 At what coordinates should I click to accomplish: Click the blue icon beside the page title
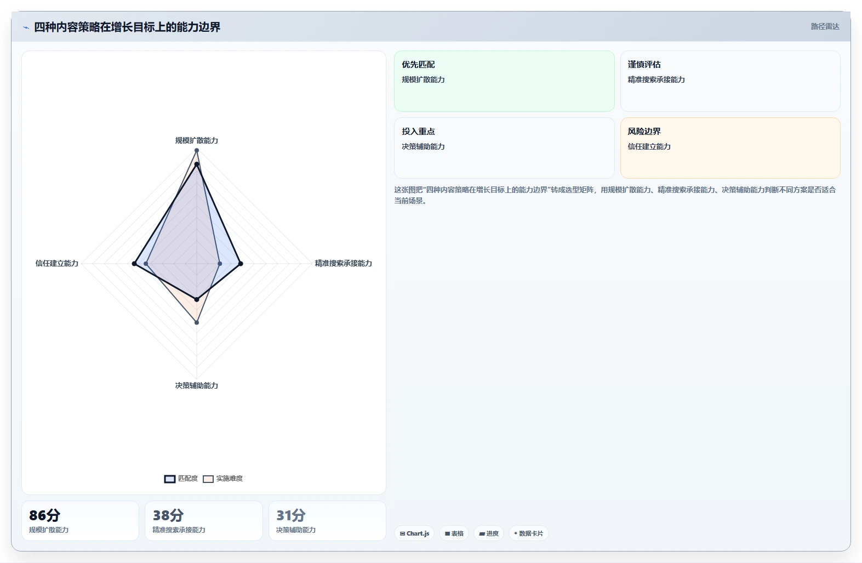coord(26,27)
